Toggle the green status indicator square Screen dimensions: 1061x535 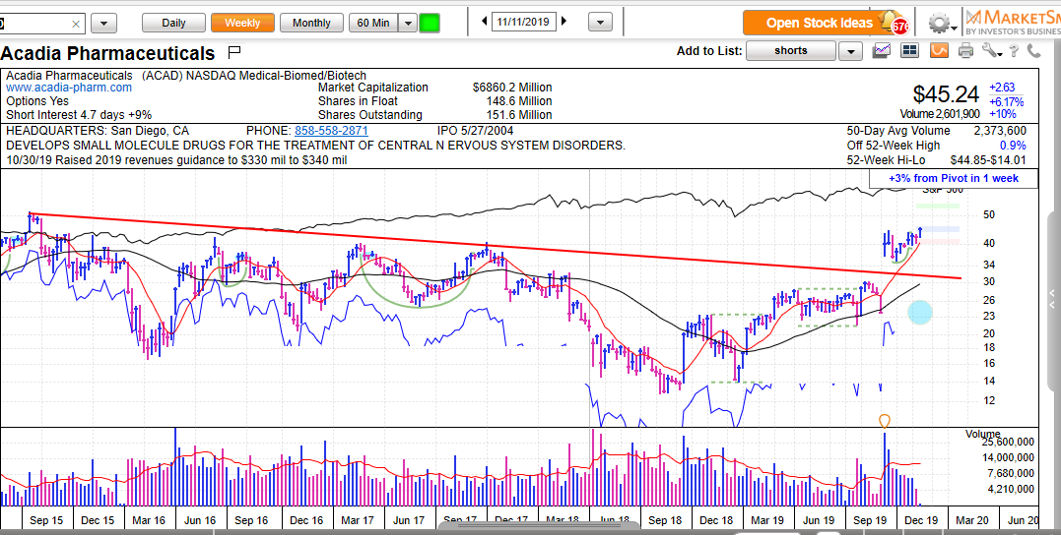[x=429, y=23]
